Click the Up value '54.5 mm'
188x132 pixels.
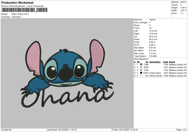(153, 36)
